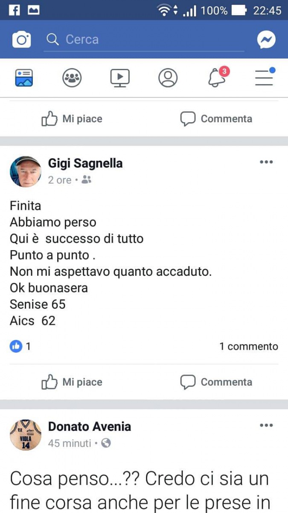The width and height of the screenshot is (288, 513).
Task: Open notifications bell with 3 alerts
Action: [x=217, y=78]
